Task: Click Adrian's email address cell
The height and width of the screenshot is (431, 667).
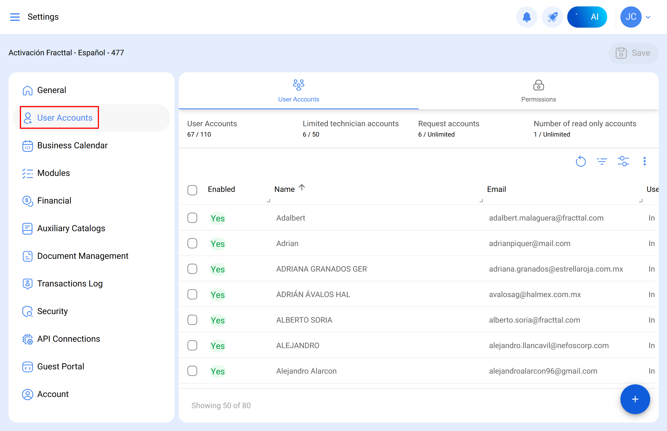Action: pyautogui.click(x=530, y=243)
